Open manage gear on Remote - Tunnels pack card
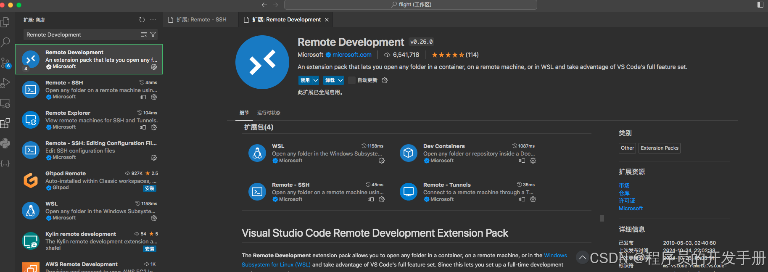This screenshot has width=768, height=272. coord(533,199)
